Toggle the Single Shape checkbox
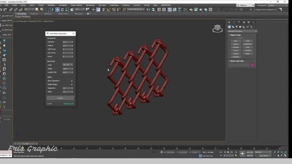The image size is (292, 164). [72, 84]
